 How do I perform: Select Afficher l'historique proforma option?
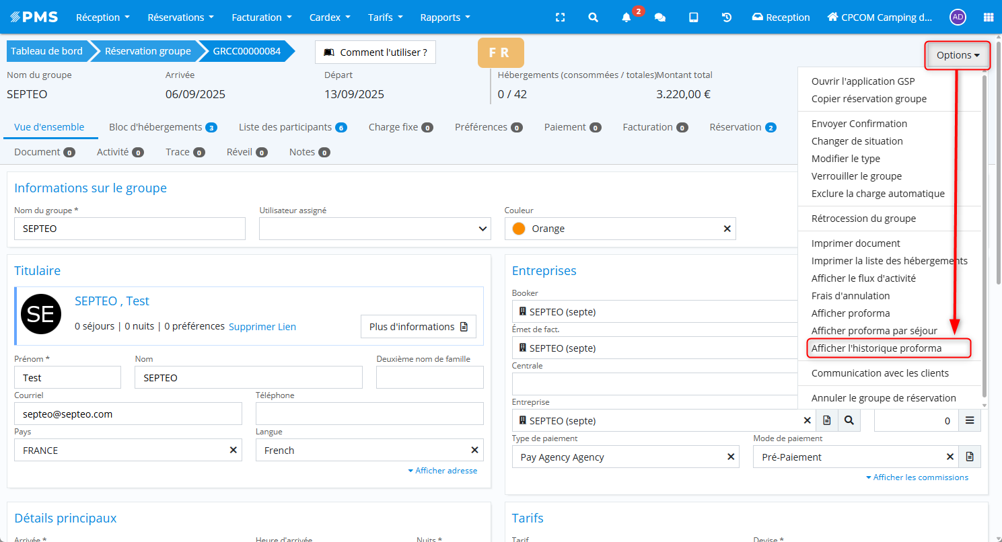876,348
